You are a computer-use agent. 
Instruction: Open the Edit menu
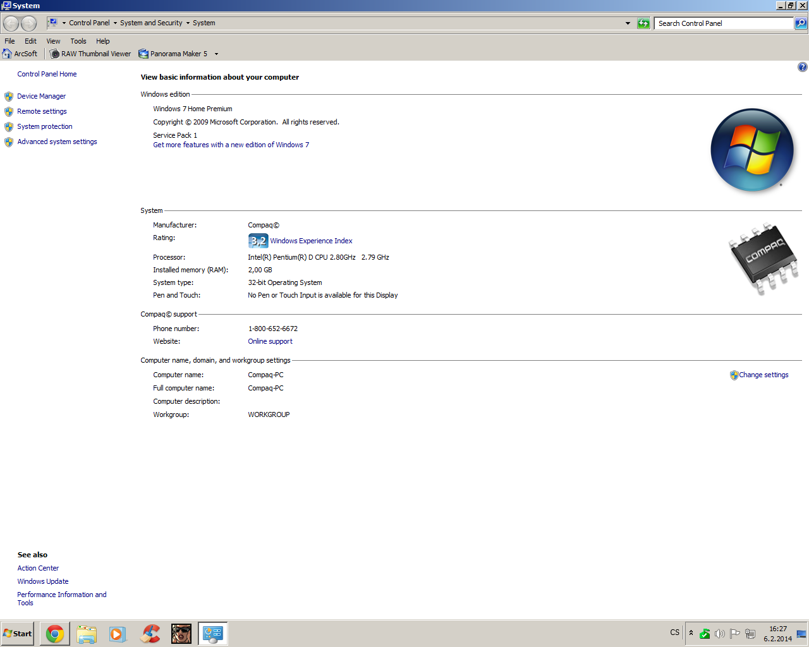coord(30,41)
